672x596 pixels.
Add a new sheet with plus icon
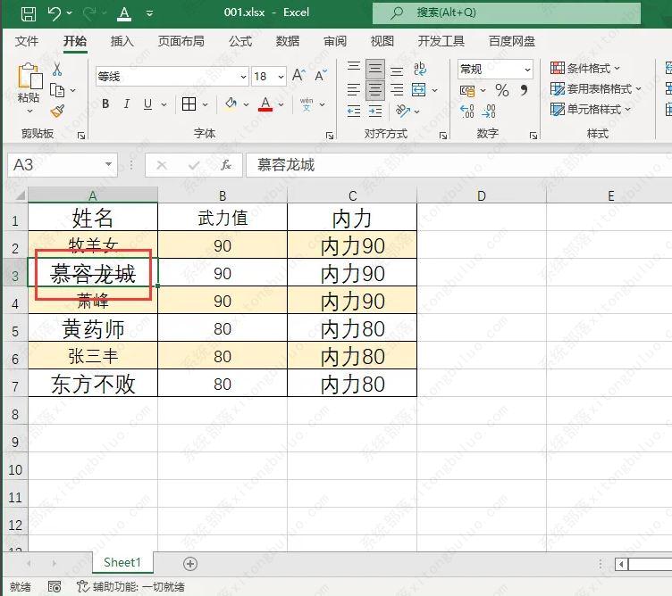point(189,563)
